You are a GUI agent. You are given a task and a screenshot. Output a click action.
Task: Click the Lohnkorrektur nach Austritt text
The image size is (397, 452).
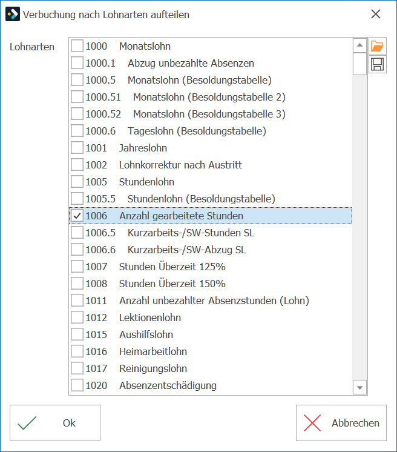pyautogui.click(x=181, y=165)
